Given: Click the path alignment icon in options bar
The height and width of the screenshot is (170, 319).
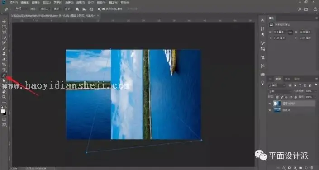Looking at the screenshot, I should 84,9.
